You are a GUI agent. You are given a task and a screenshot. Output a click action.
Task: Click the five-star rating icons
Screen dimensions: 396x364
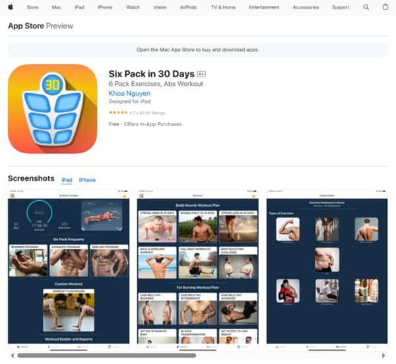click(x=118, y=112)
